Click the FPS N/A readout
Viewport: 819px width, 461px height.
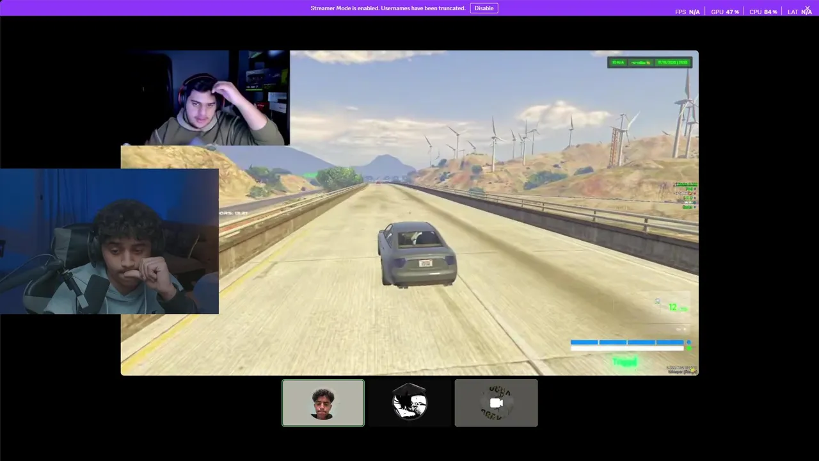tap(687, 12)
